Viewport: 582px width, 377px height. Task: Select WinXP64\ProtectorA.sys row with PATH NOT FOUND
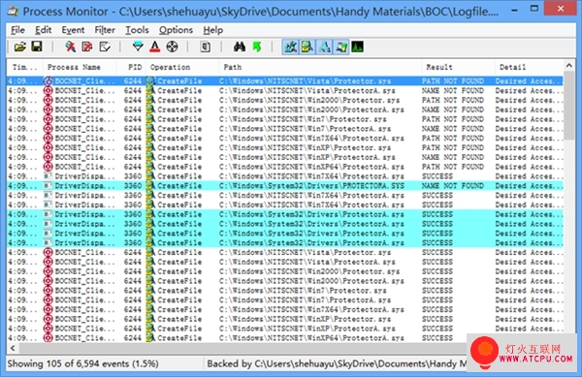[x=285, y=167]
